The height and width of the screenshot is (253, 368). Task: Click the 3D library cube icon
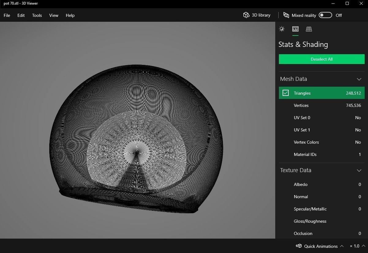click(246, 15)
